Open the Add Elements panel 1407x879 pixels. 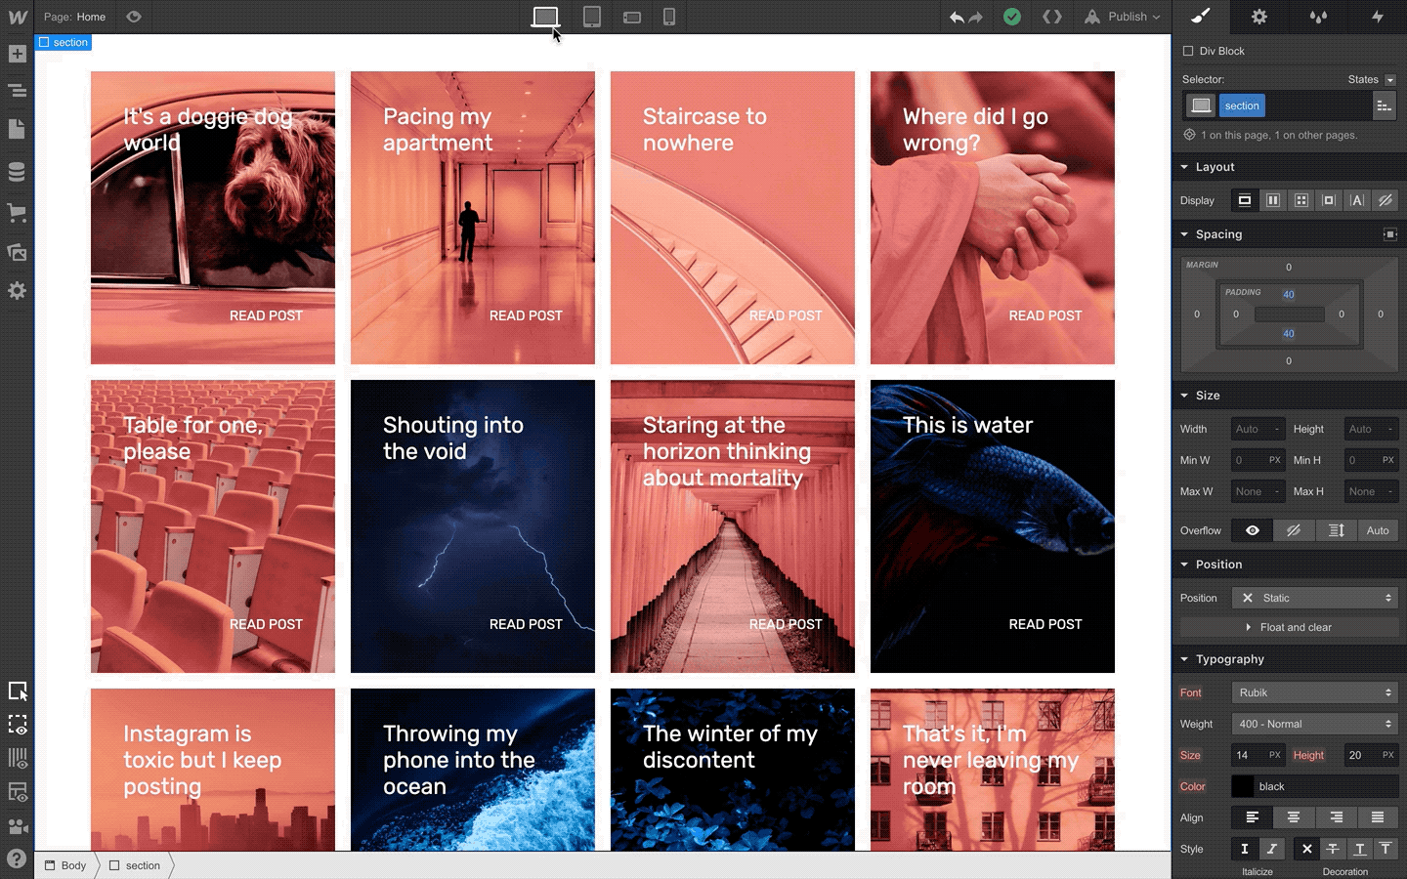[x=17, y=54]
